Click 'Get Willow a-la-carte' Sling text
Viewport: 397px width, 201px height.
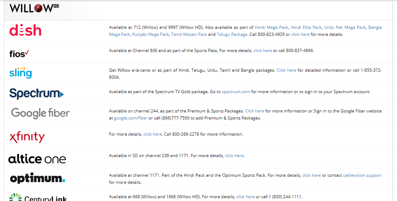pyautogui.click(x=130, y=70)
